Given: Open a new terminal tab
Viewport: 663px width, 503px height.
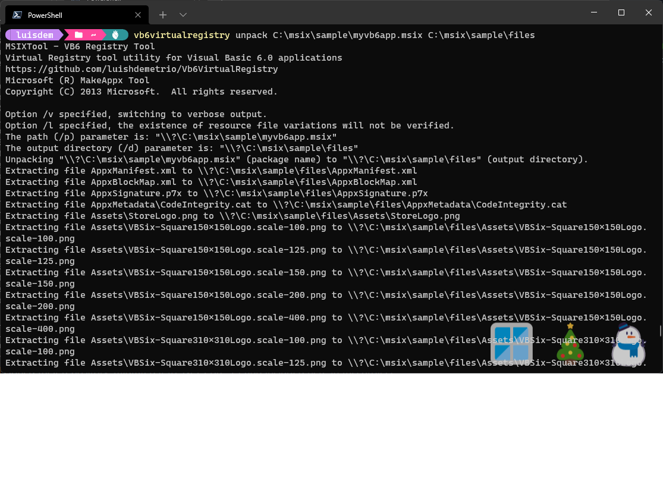Looking at the screenshot, I should coord(163,15).
